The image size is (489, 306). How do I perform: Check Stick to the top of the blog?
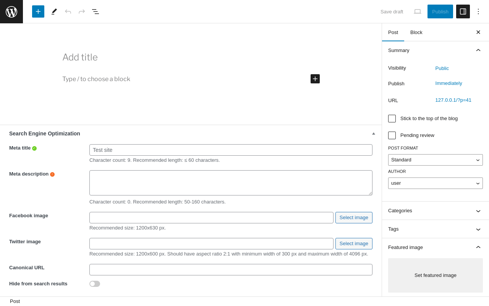coord(392,119)
